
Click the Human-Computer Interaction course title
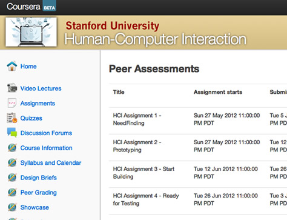point(156,39)
